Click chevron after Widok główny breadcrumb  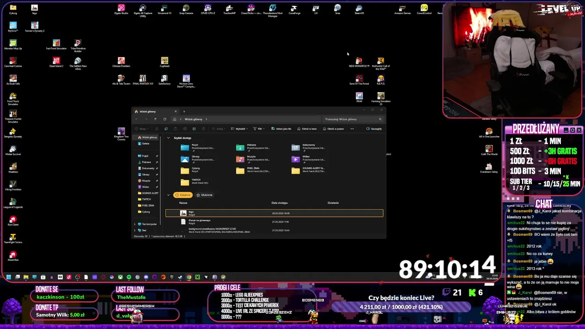(x=206, y=119)
